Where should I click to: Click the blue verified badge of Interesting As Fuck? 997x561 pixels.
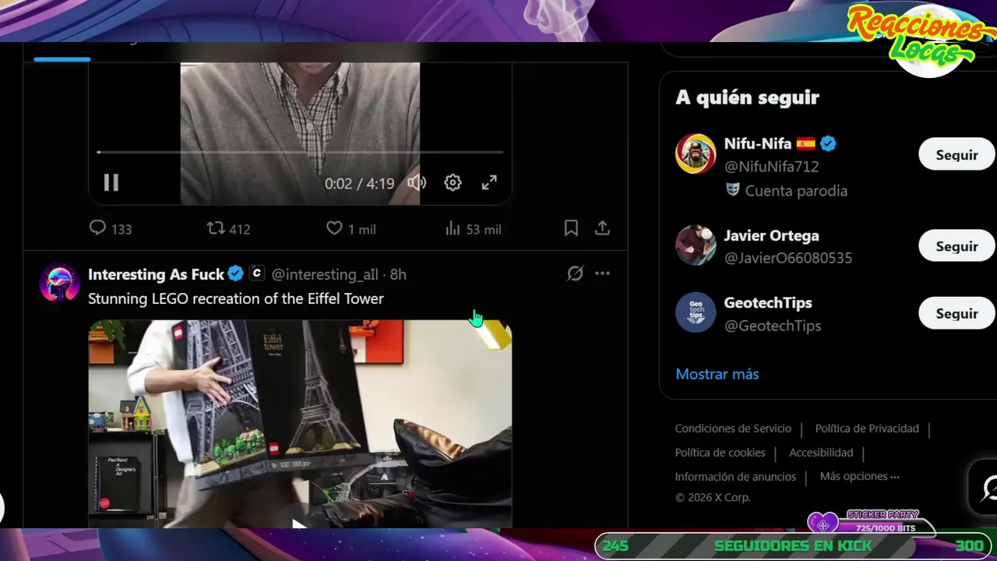tap(235, 274)
